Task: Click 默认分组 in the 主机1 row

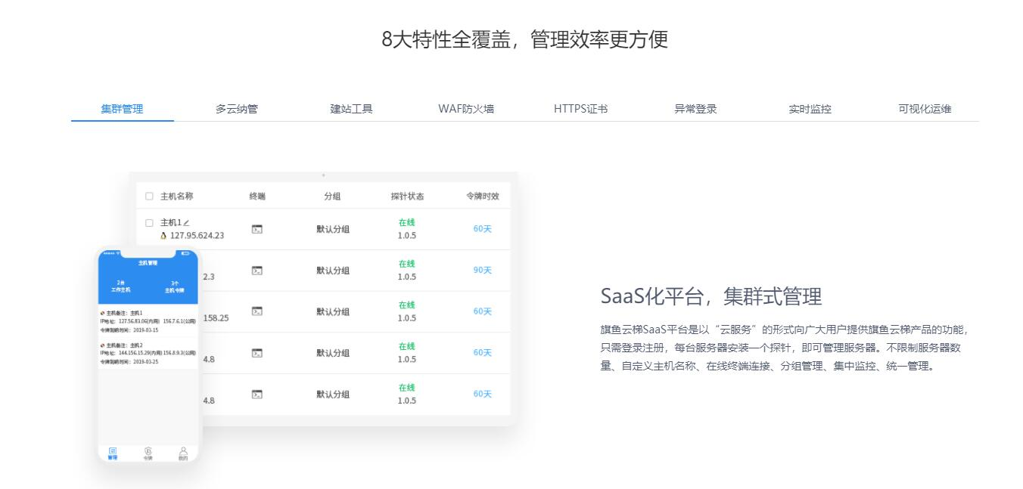Action: [333, 229]
